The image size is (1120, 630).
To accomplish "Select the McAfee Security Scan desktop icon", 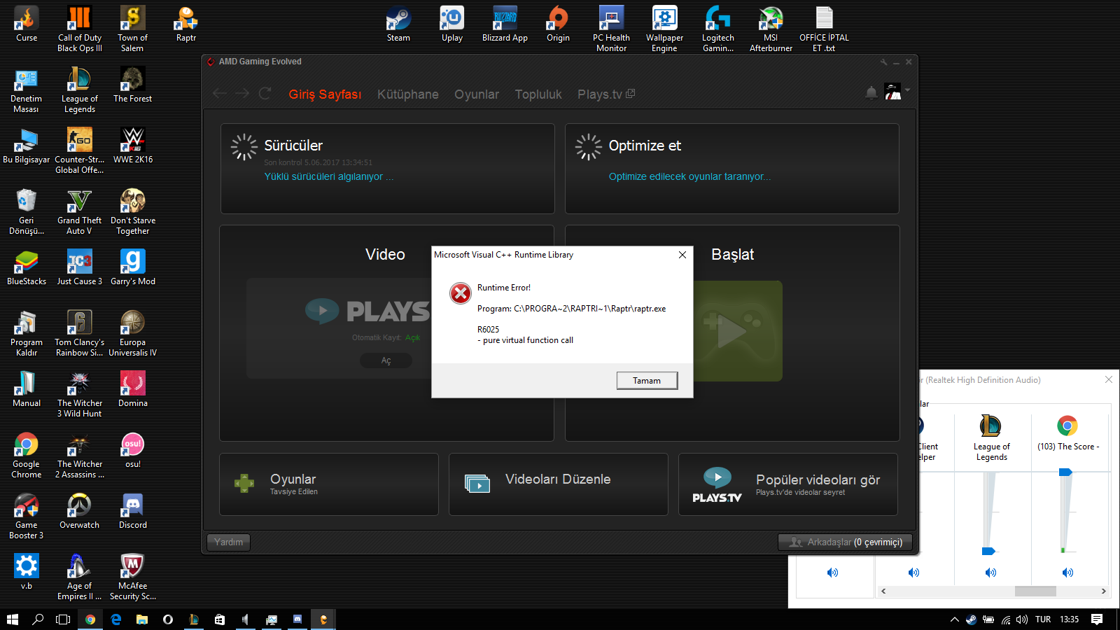I will 132,577.
